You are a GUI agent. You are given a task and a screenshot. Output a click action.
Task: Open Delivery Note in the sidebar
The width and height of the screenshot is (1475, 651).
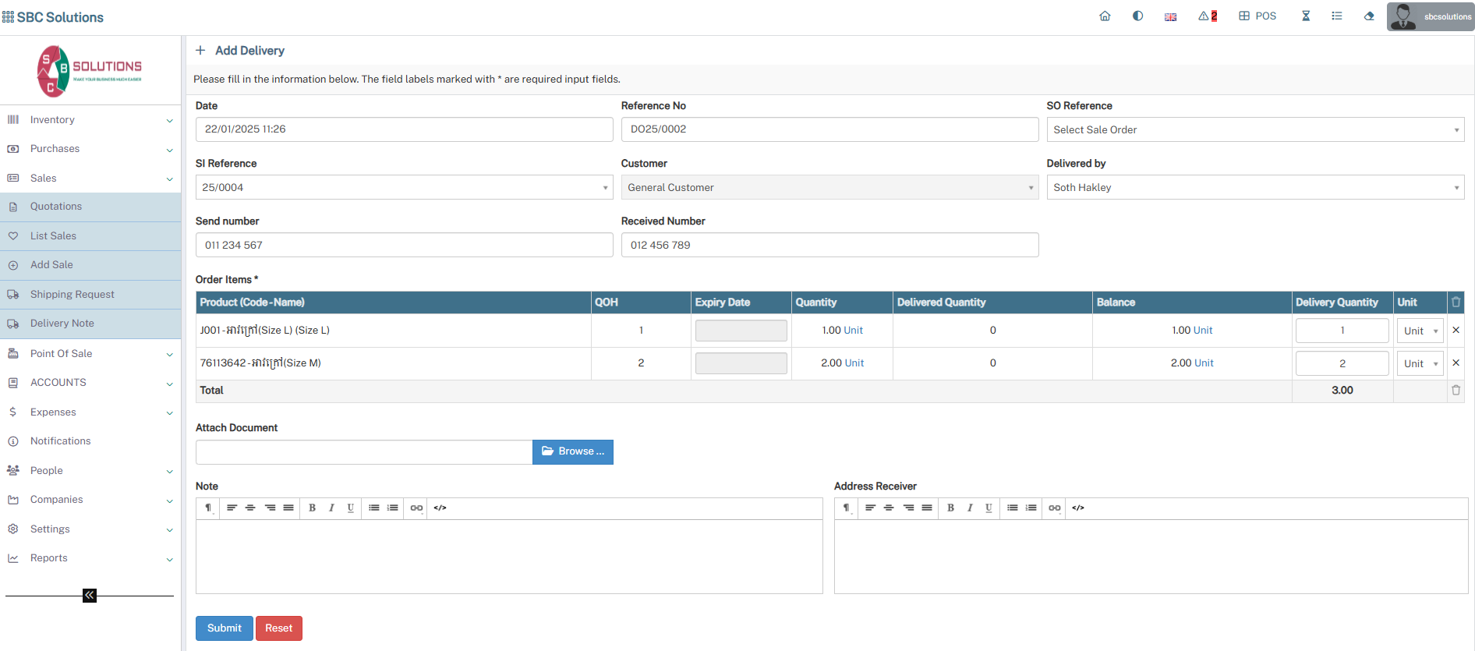(62, 324)
